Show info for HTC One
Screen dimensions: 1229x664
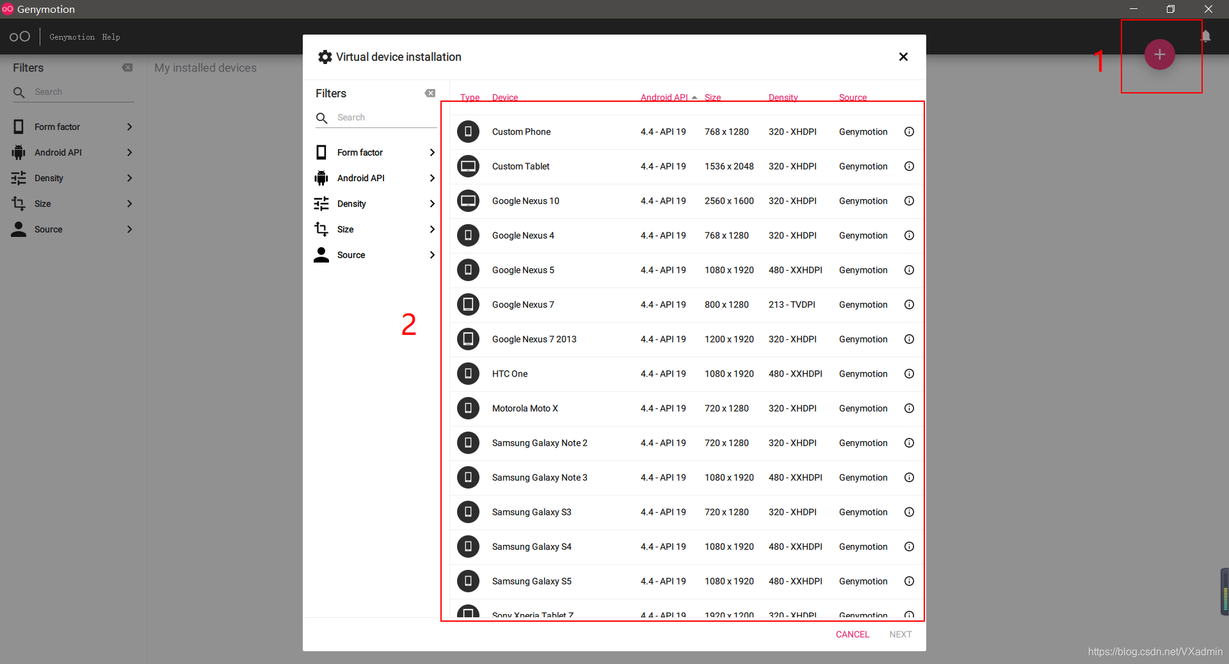909,374
